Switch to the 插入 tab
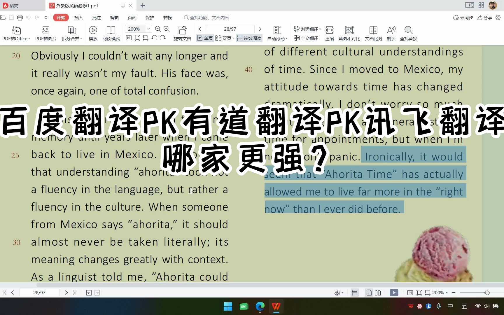The height and width of the screenshot is (315, 504). click(79, 18)
